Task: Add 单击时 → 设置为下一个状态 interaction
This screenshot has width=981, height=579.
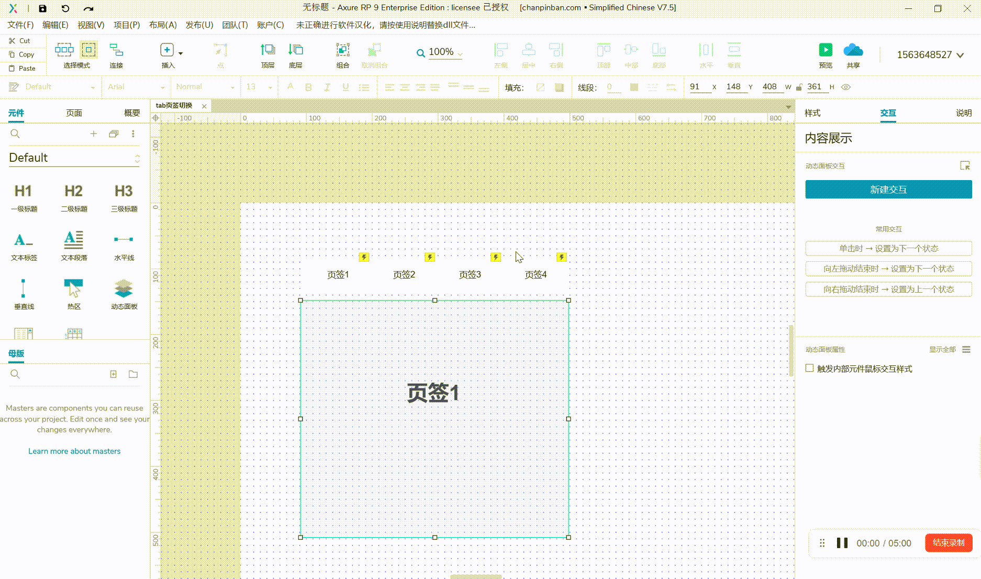Action: coord(888,249)
